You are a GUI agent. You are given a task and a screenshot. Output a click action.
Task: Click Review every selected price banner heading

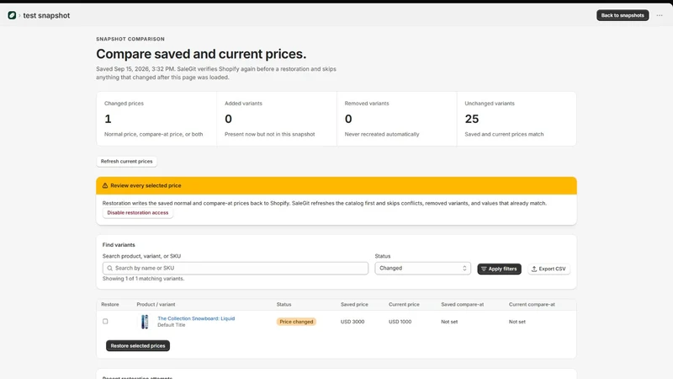coord(146,185)
